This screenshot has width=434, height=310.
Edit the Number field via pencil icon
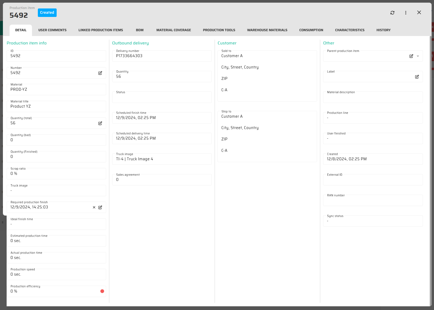tap(100, 73)
